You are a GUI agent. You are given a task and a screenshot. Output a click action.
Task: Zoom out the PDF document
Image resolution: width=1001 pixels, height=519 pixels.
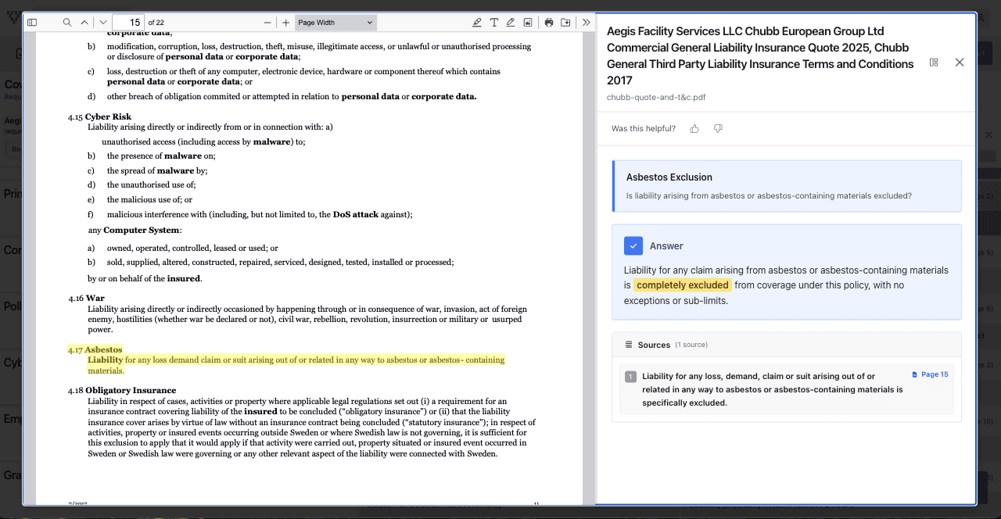point(267,23)
